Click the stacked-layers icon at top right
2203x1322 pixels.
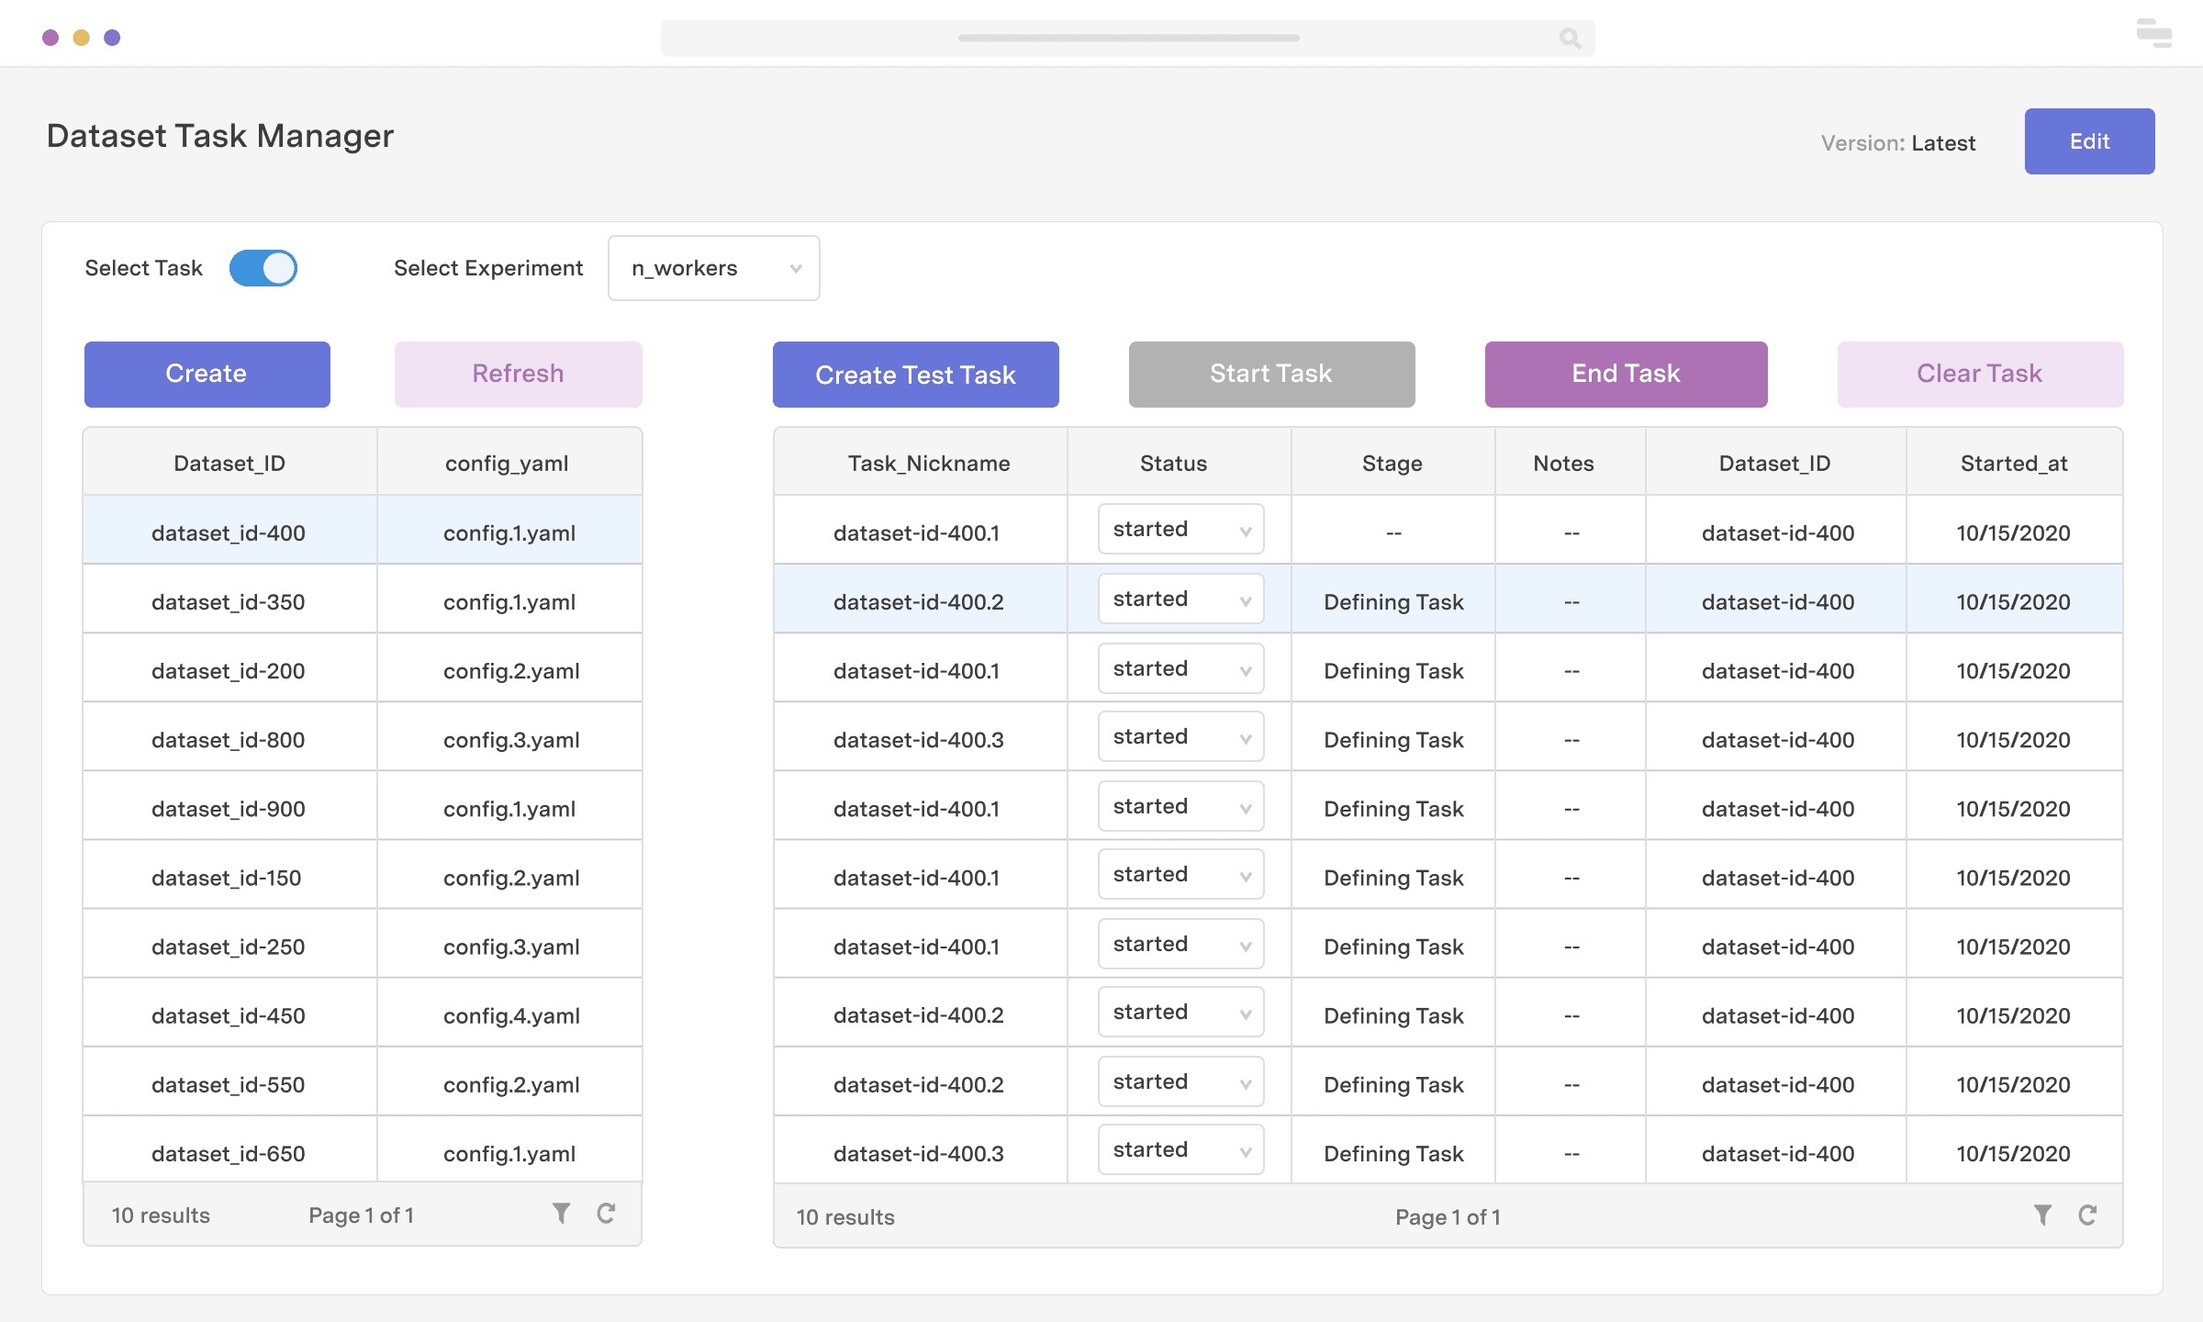[x=2154, y=34]
